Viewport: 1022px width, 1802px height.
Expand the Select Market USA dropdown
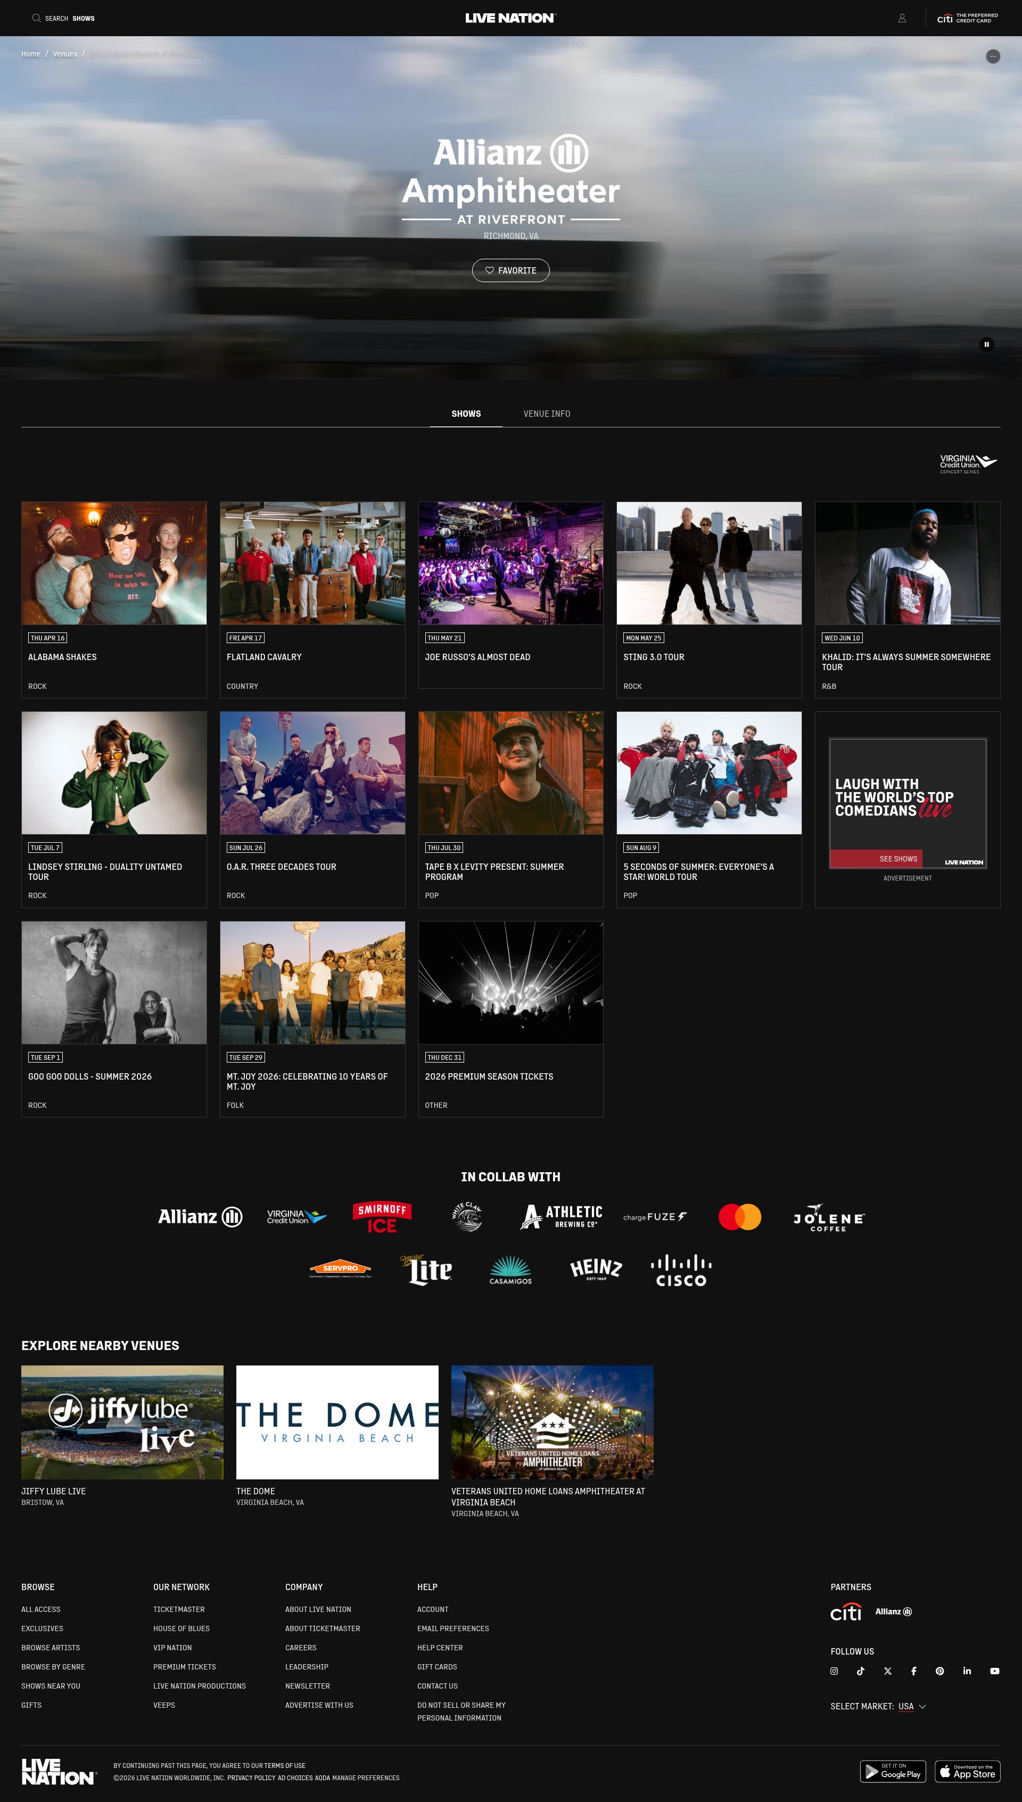(912, 1707)
